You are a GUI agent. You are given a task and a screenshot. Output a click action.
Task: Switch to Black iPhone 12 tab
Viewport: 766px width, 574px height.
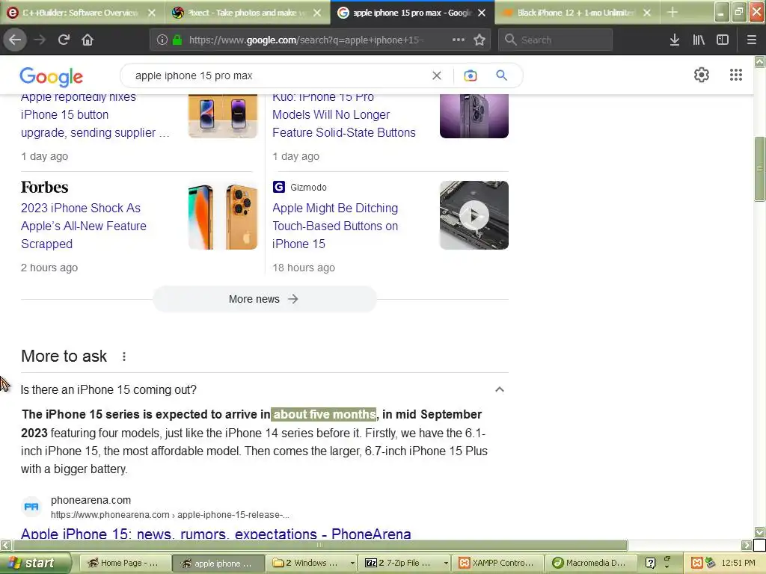[577, 13]
